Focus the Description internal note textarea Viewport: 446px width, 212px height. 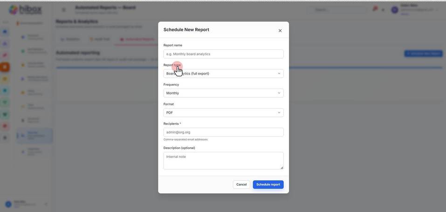(x=223, y=160)
